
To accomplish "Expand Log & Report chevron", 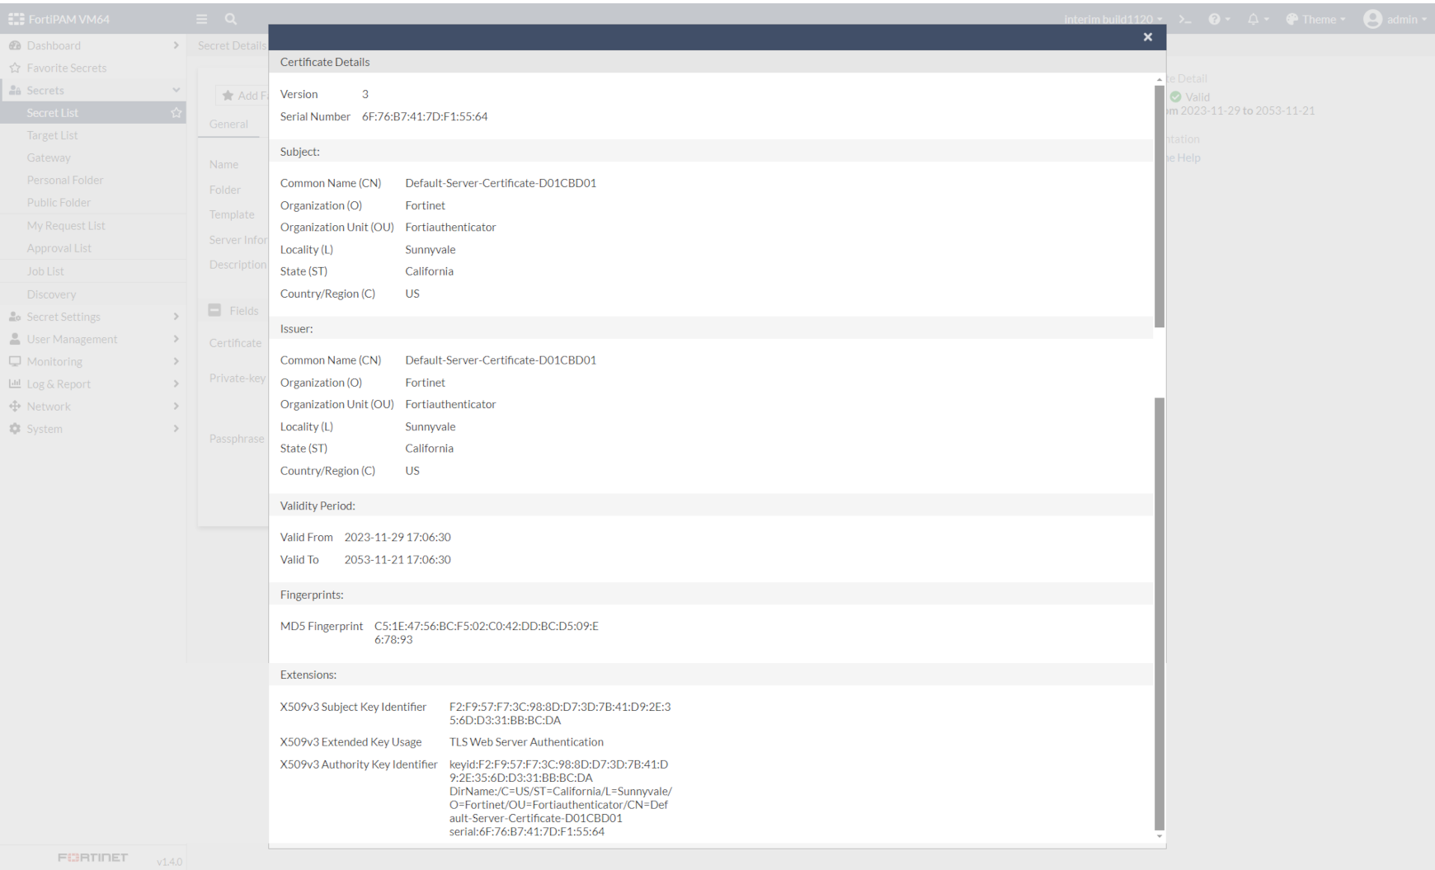I will pyautogui.click(x=176, y=383).
